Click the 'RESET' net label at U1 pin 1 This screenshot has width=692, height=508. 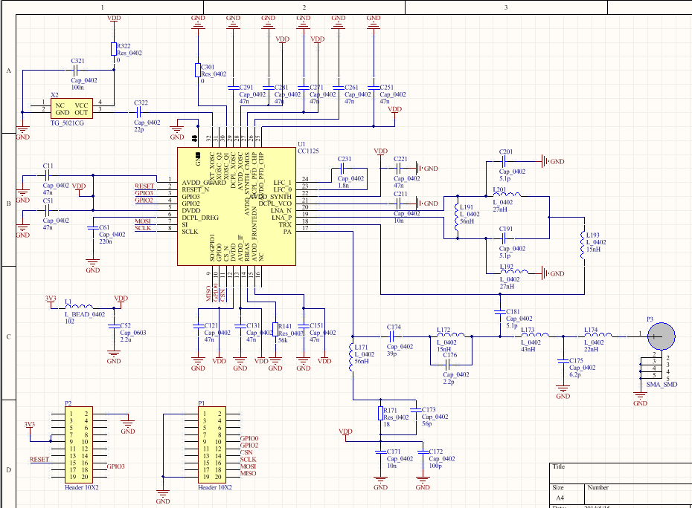(x=144, y=186)
